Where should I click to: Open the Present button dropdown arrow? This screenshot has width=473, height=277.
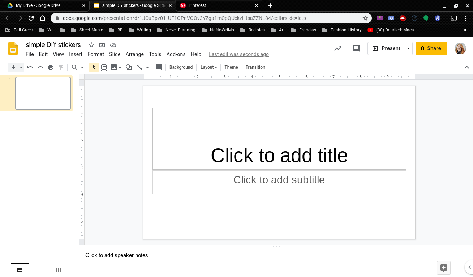tap(409, 48)
